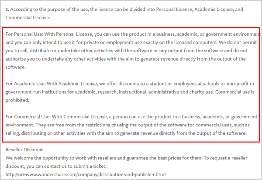Click "Commercial License." ending the first paragraph
The height and width of the screenshot is (180, 262).
tap(28, 17)
